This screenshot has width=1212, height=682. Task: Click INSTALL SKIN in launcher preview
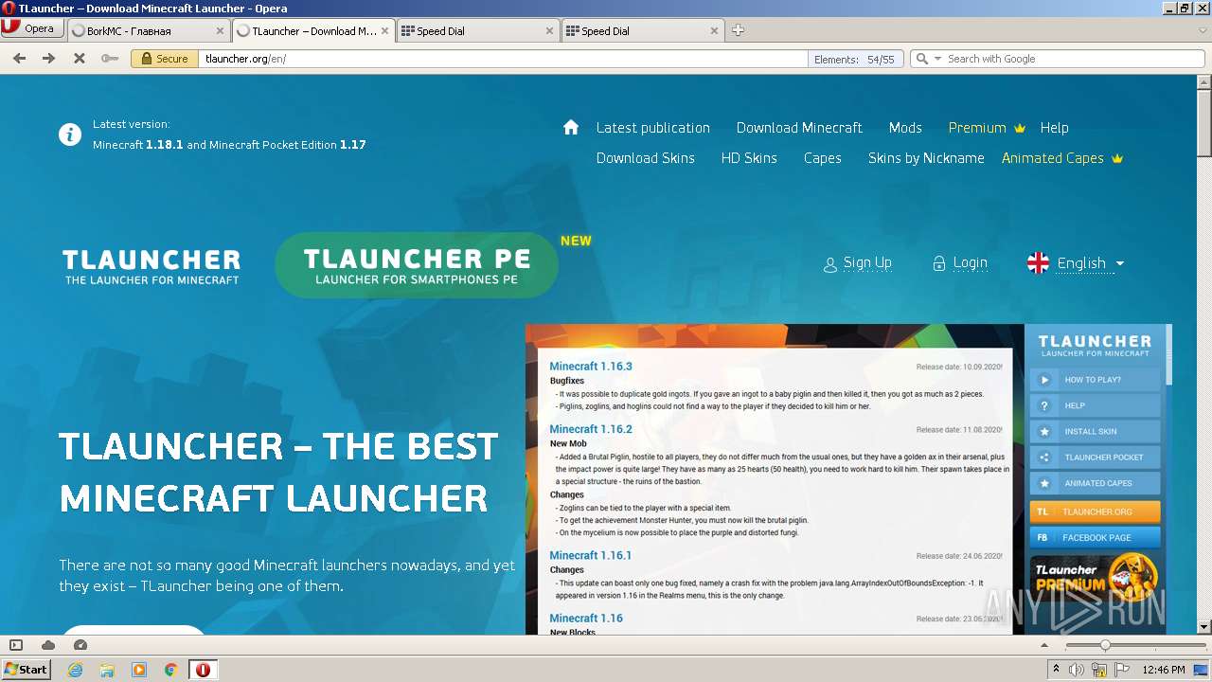pyautogui.click(x=1095, y=431)
